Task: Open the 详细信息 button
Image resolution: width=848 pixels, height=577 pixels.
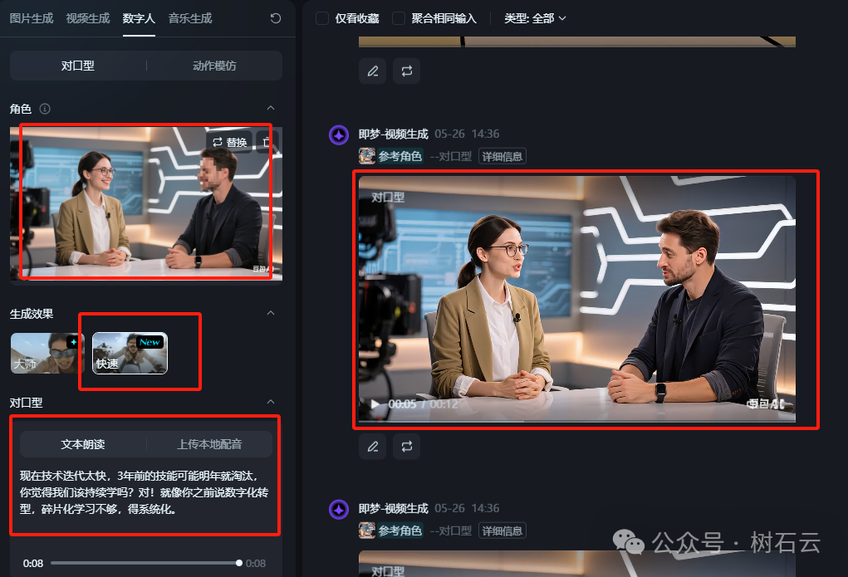Action: pyautogui.click(x=502, y=156)
